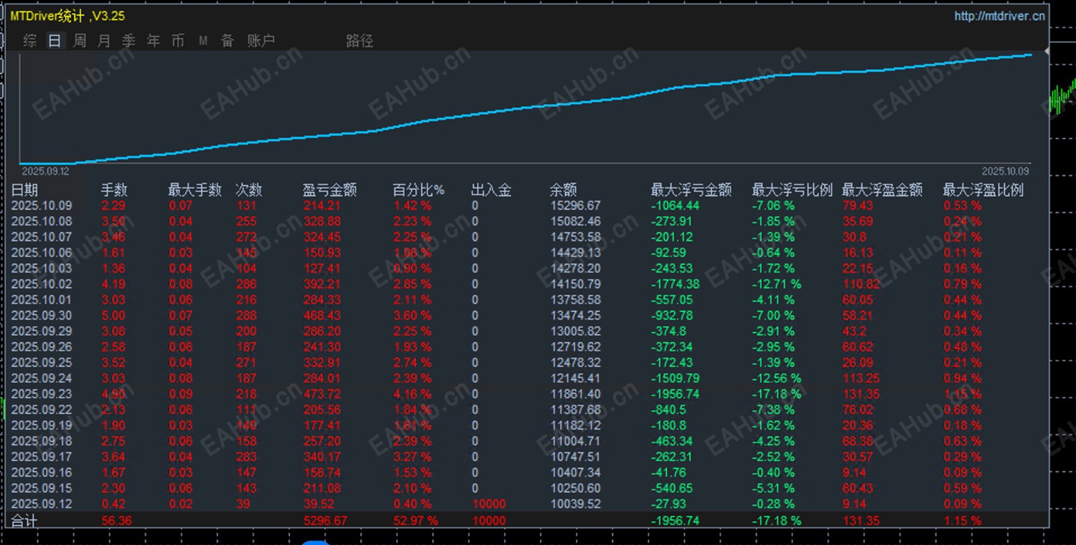Click the 日期 column header
This screenshot has height=545, width=1076.
25,190
